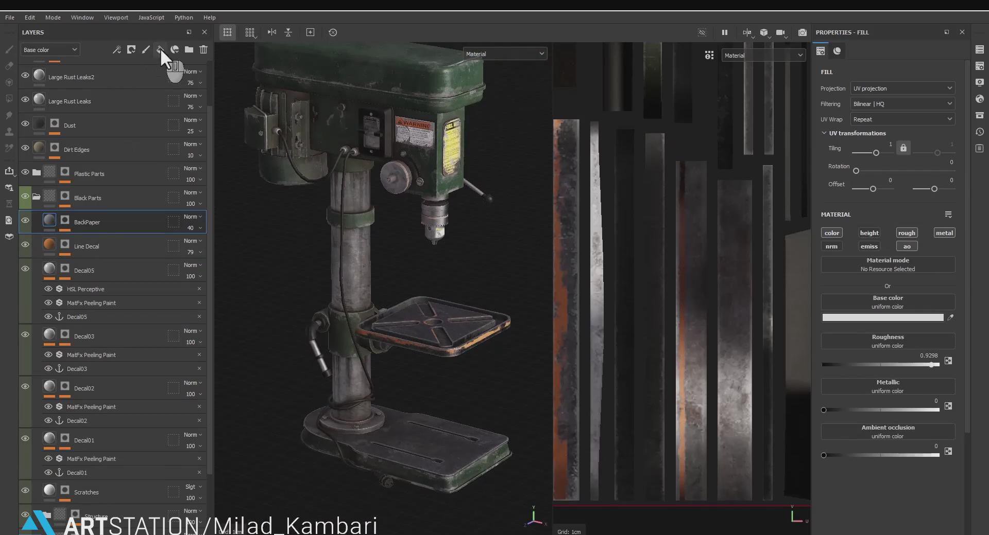Viewport: 989px width, 535px height.
Task: Open the Projection dropdown
Action: 902,88
